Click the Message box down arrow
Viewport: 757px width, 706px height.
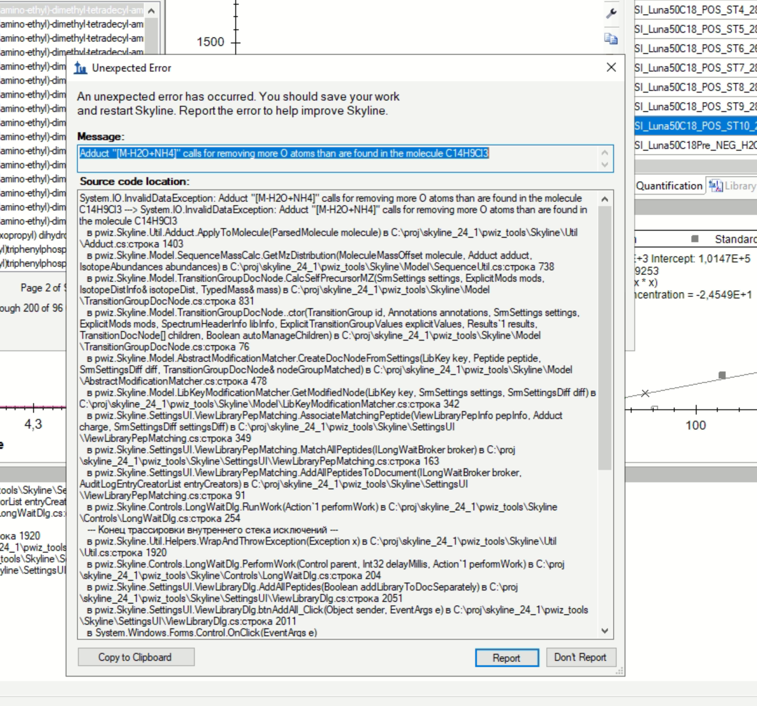point(605,165)
